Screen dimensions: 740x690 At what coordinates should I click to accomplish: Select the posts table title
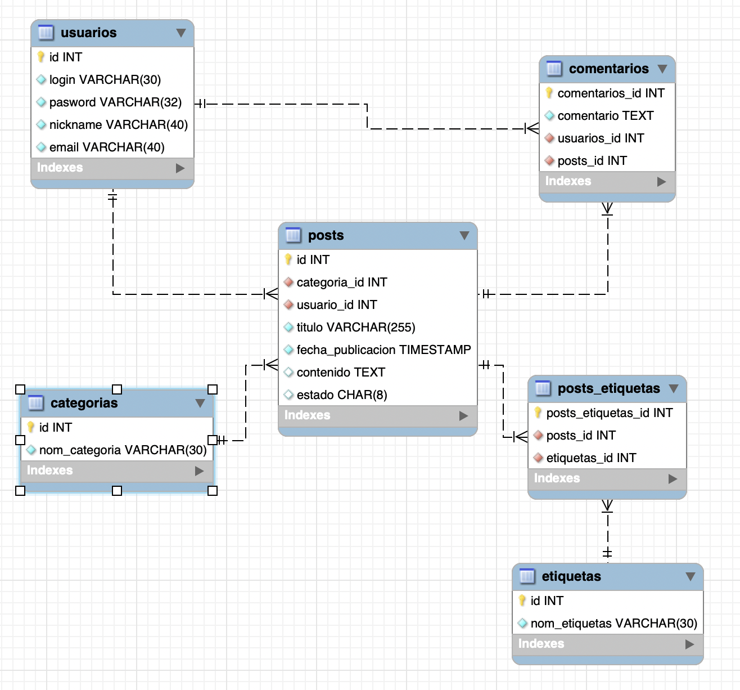pos(326,235)
